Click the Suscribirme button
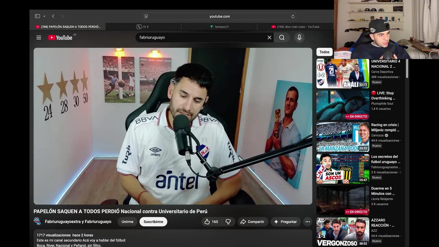The height and width of the screenshot is (247, 439). click(x=153, y=222)
